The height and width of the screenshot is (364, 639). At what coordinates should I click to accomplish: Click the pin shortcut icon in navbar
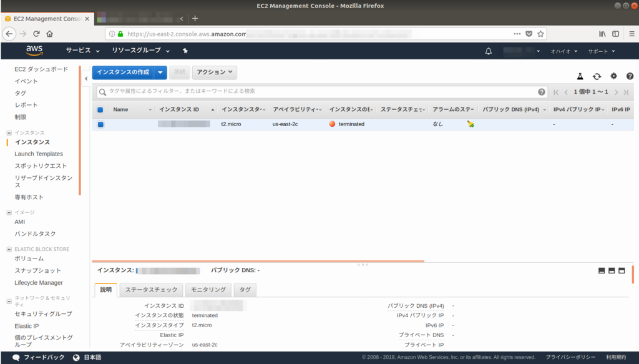[x=185, y=51]
